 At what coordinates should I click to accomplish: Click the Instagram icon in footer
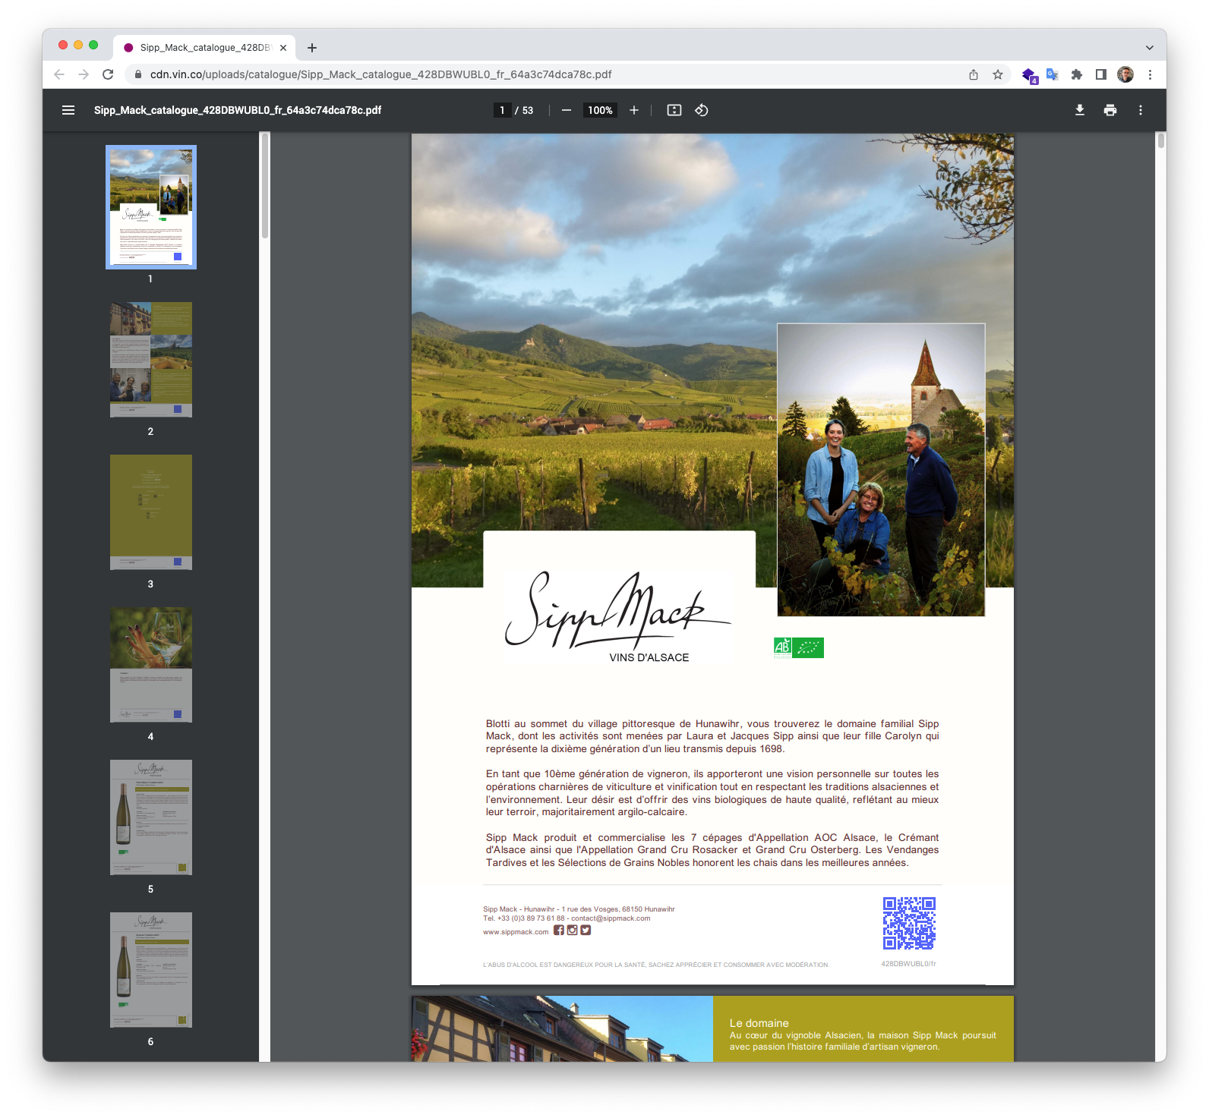click(573, 931)
